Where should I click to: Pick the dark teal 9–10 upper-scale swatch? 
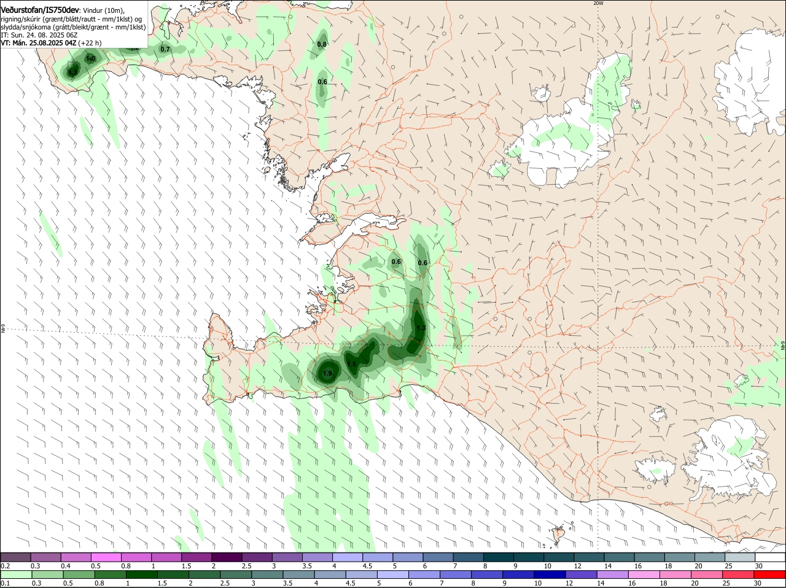[x=529, y=557]
